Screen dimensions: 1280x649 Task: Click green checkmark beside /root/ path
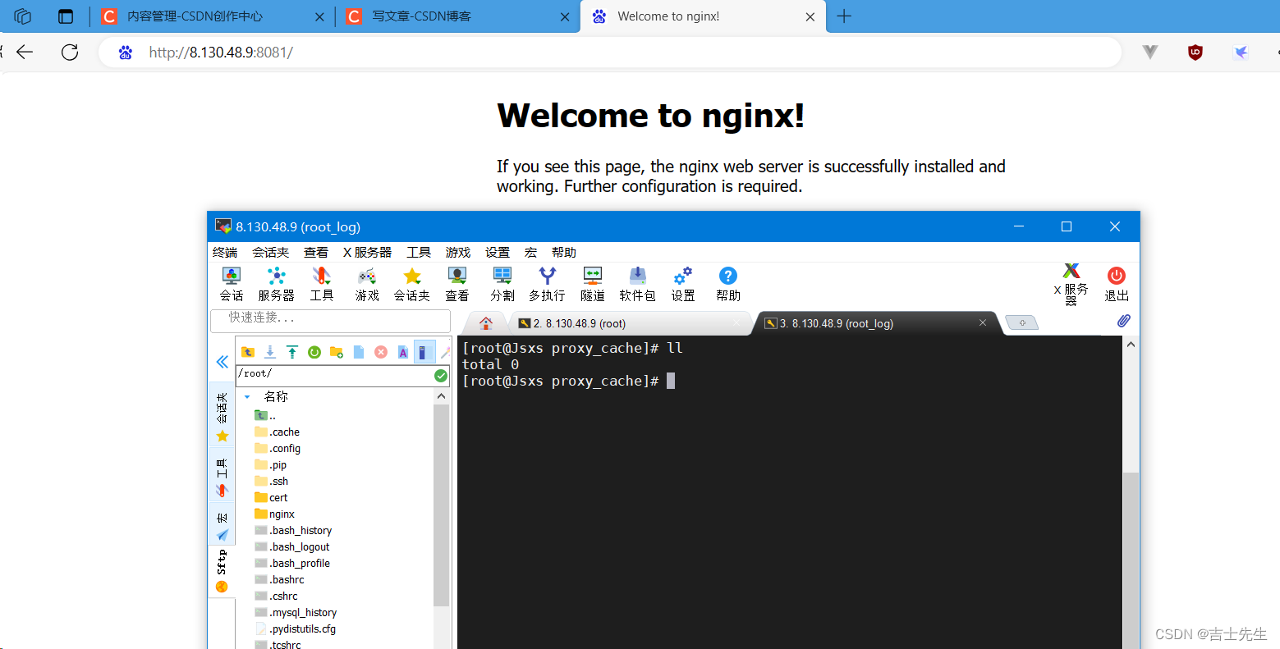(441, 376)
